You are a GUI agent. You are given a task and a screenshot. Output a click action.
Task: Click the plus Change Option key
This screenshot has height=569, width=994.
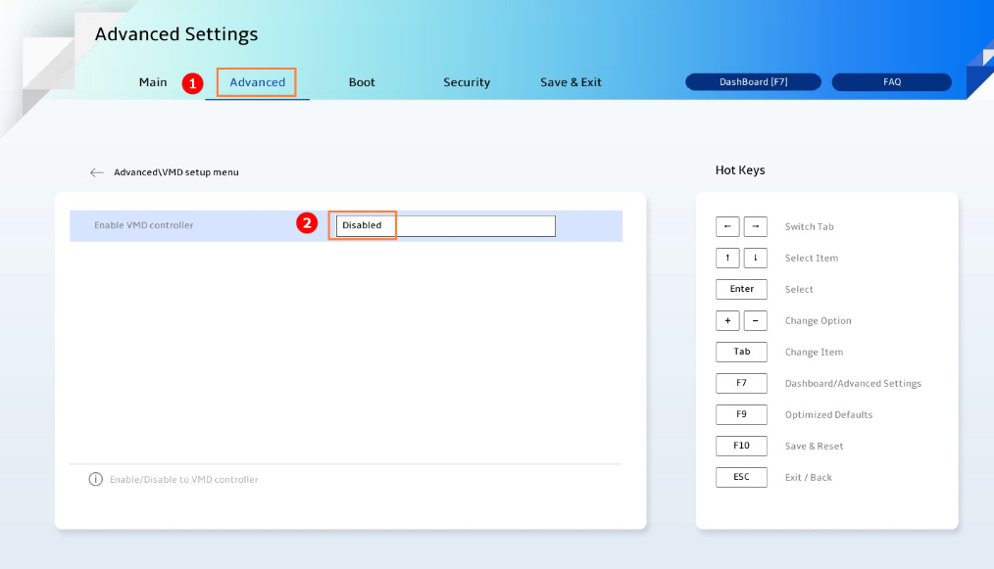pos(727,320)
